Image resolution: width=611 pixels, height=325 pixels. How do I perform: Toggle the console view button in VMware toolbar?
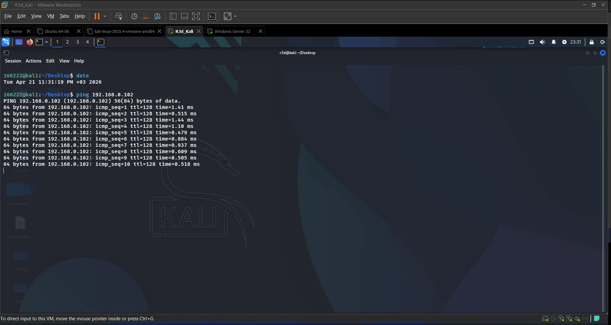212,16
